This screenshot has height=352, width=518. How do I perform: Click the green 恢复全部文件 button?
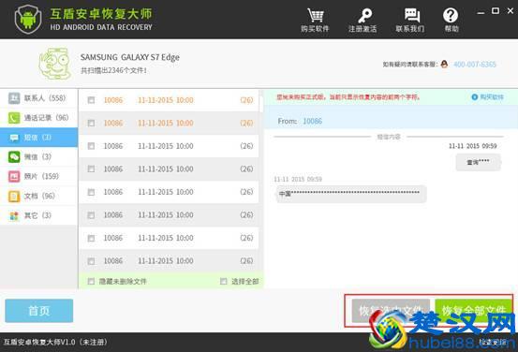click(x=474, y=311)
